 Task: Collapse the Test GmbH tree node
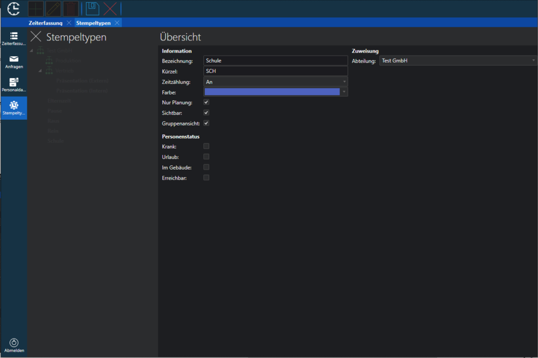click(x=32, y=51)
